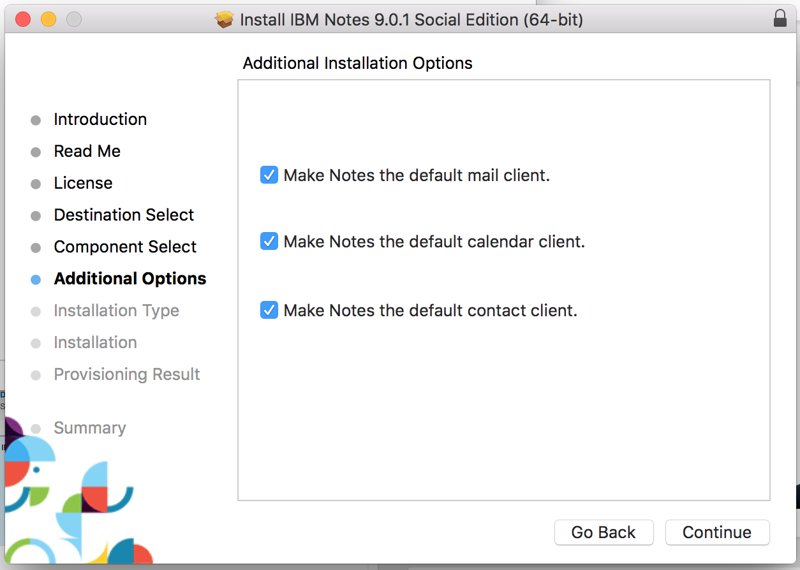Screen dimensions: 800x570
Task: Click the installer window title text
Action: [411, 20]
